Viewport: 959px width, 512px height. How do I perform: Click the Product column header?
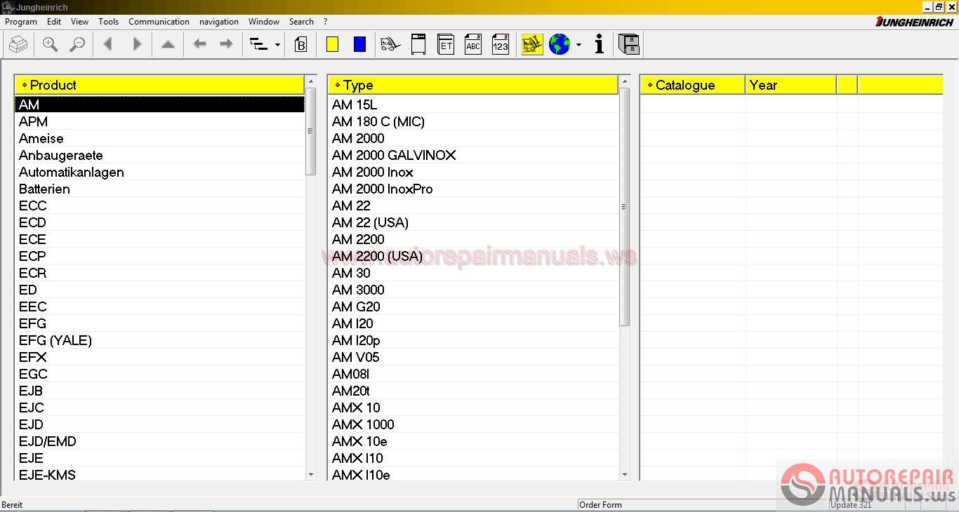160,85
